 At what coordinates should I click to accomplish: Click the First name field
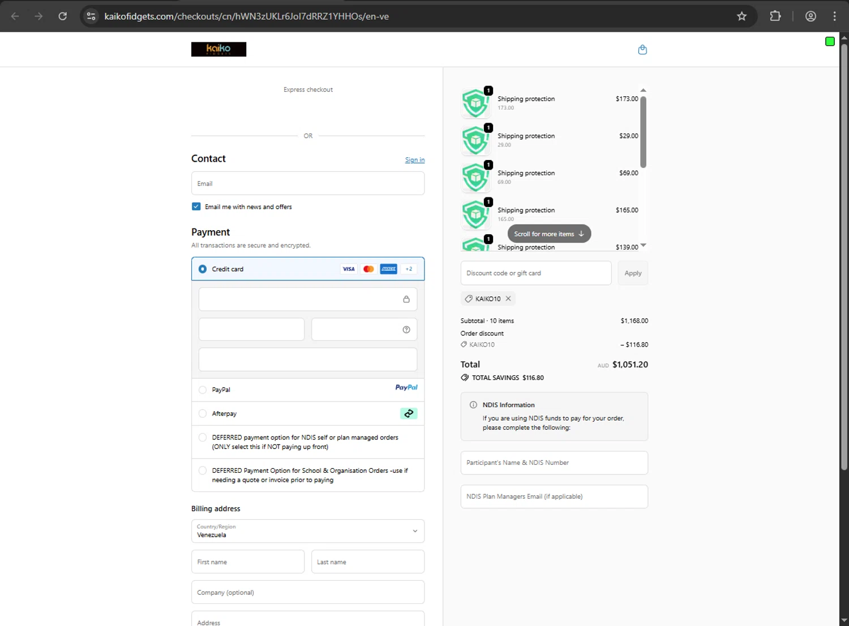248,562
